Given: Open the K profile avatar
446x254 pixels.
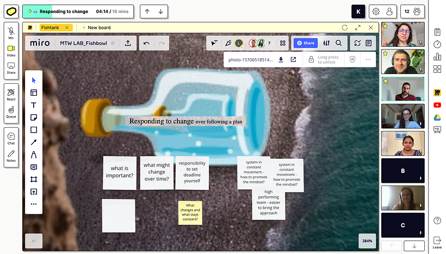Looking at the screenshot, I should click(x=358, y=11).
